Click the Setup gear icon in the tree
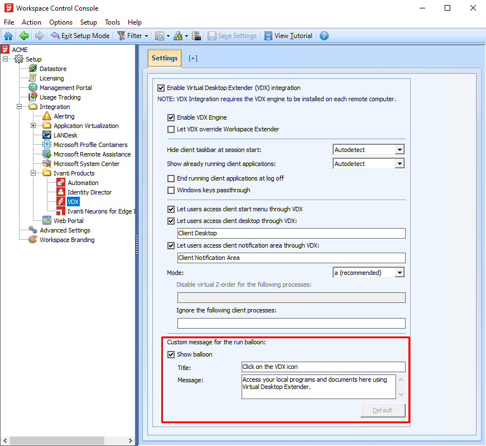 coord(19,59)
